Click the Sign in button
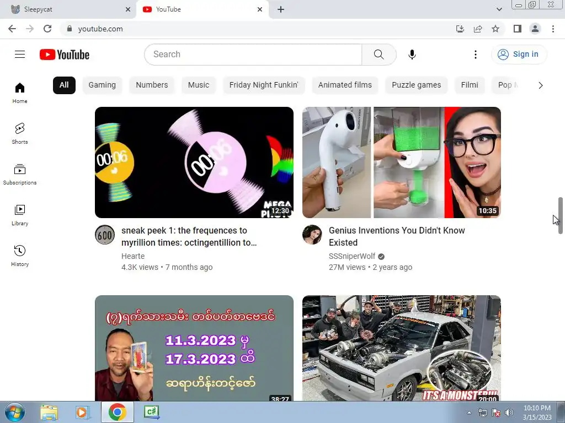Viewport: 565px width, 423px height. (x=519, y=55)
